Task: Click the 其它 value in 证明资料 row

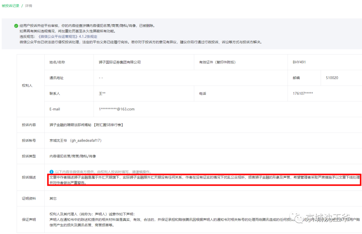Action: point(53,199)
